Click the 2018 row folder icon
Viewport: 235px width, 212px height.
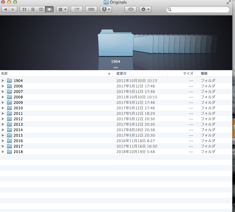pos(9,152)
